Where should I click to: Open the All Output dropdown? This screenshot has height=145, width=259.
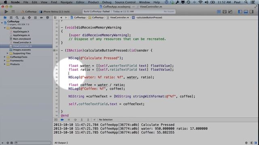pos(61,143)
